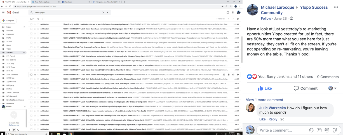Add a sticker in the comment box

coord(335,130)
